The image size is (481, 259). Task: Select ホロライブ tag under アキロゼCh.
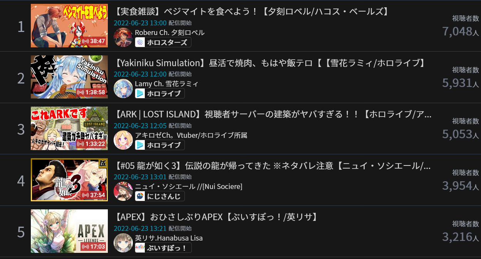point(160,145)
